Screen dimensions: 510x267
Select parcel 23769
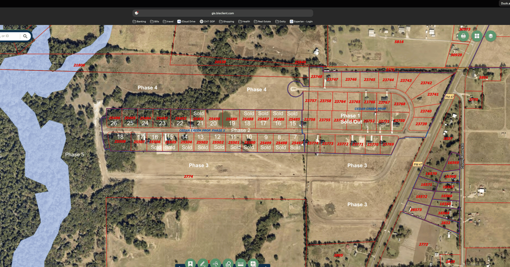coord(388,144)
